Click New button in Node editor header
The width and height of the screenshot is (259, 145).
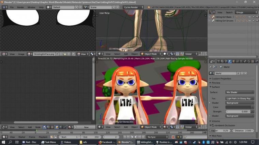coord(86,127)
